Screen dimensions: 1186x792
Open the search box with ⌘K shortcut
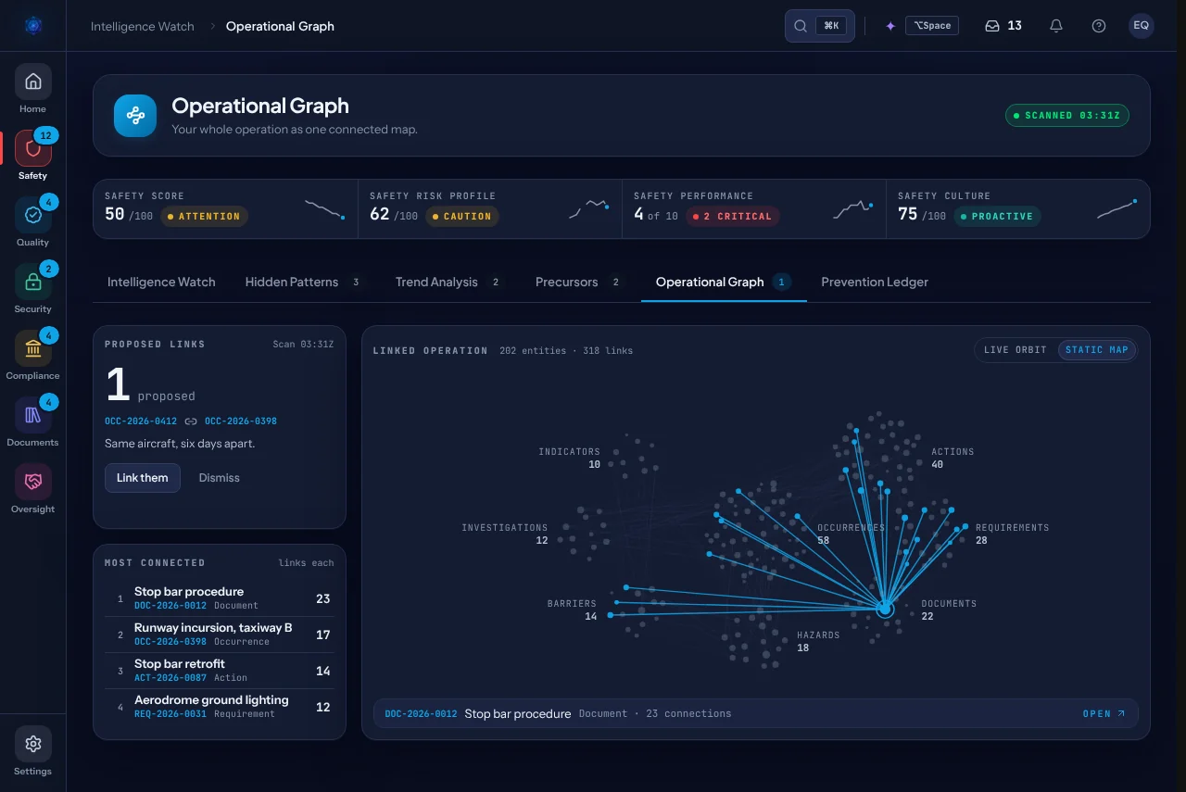pos(820,26)
